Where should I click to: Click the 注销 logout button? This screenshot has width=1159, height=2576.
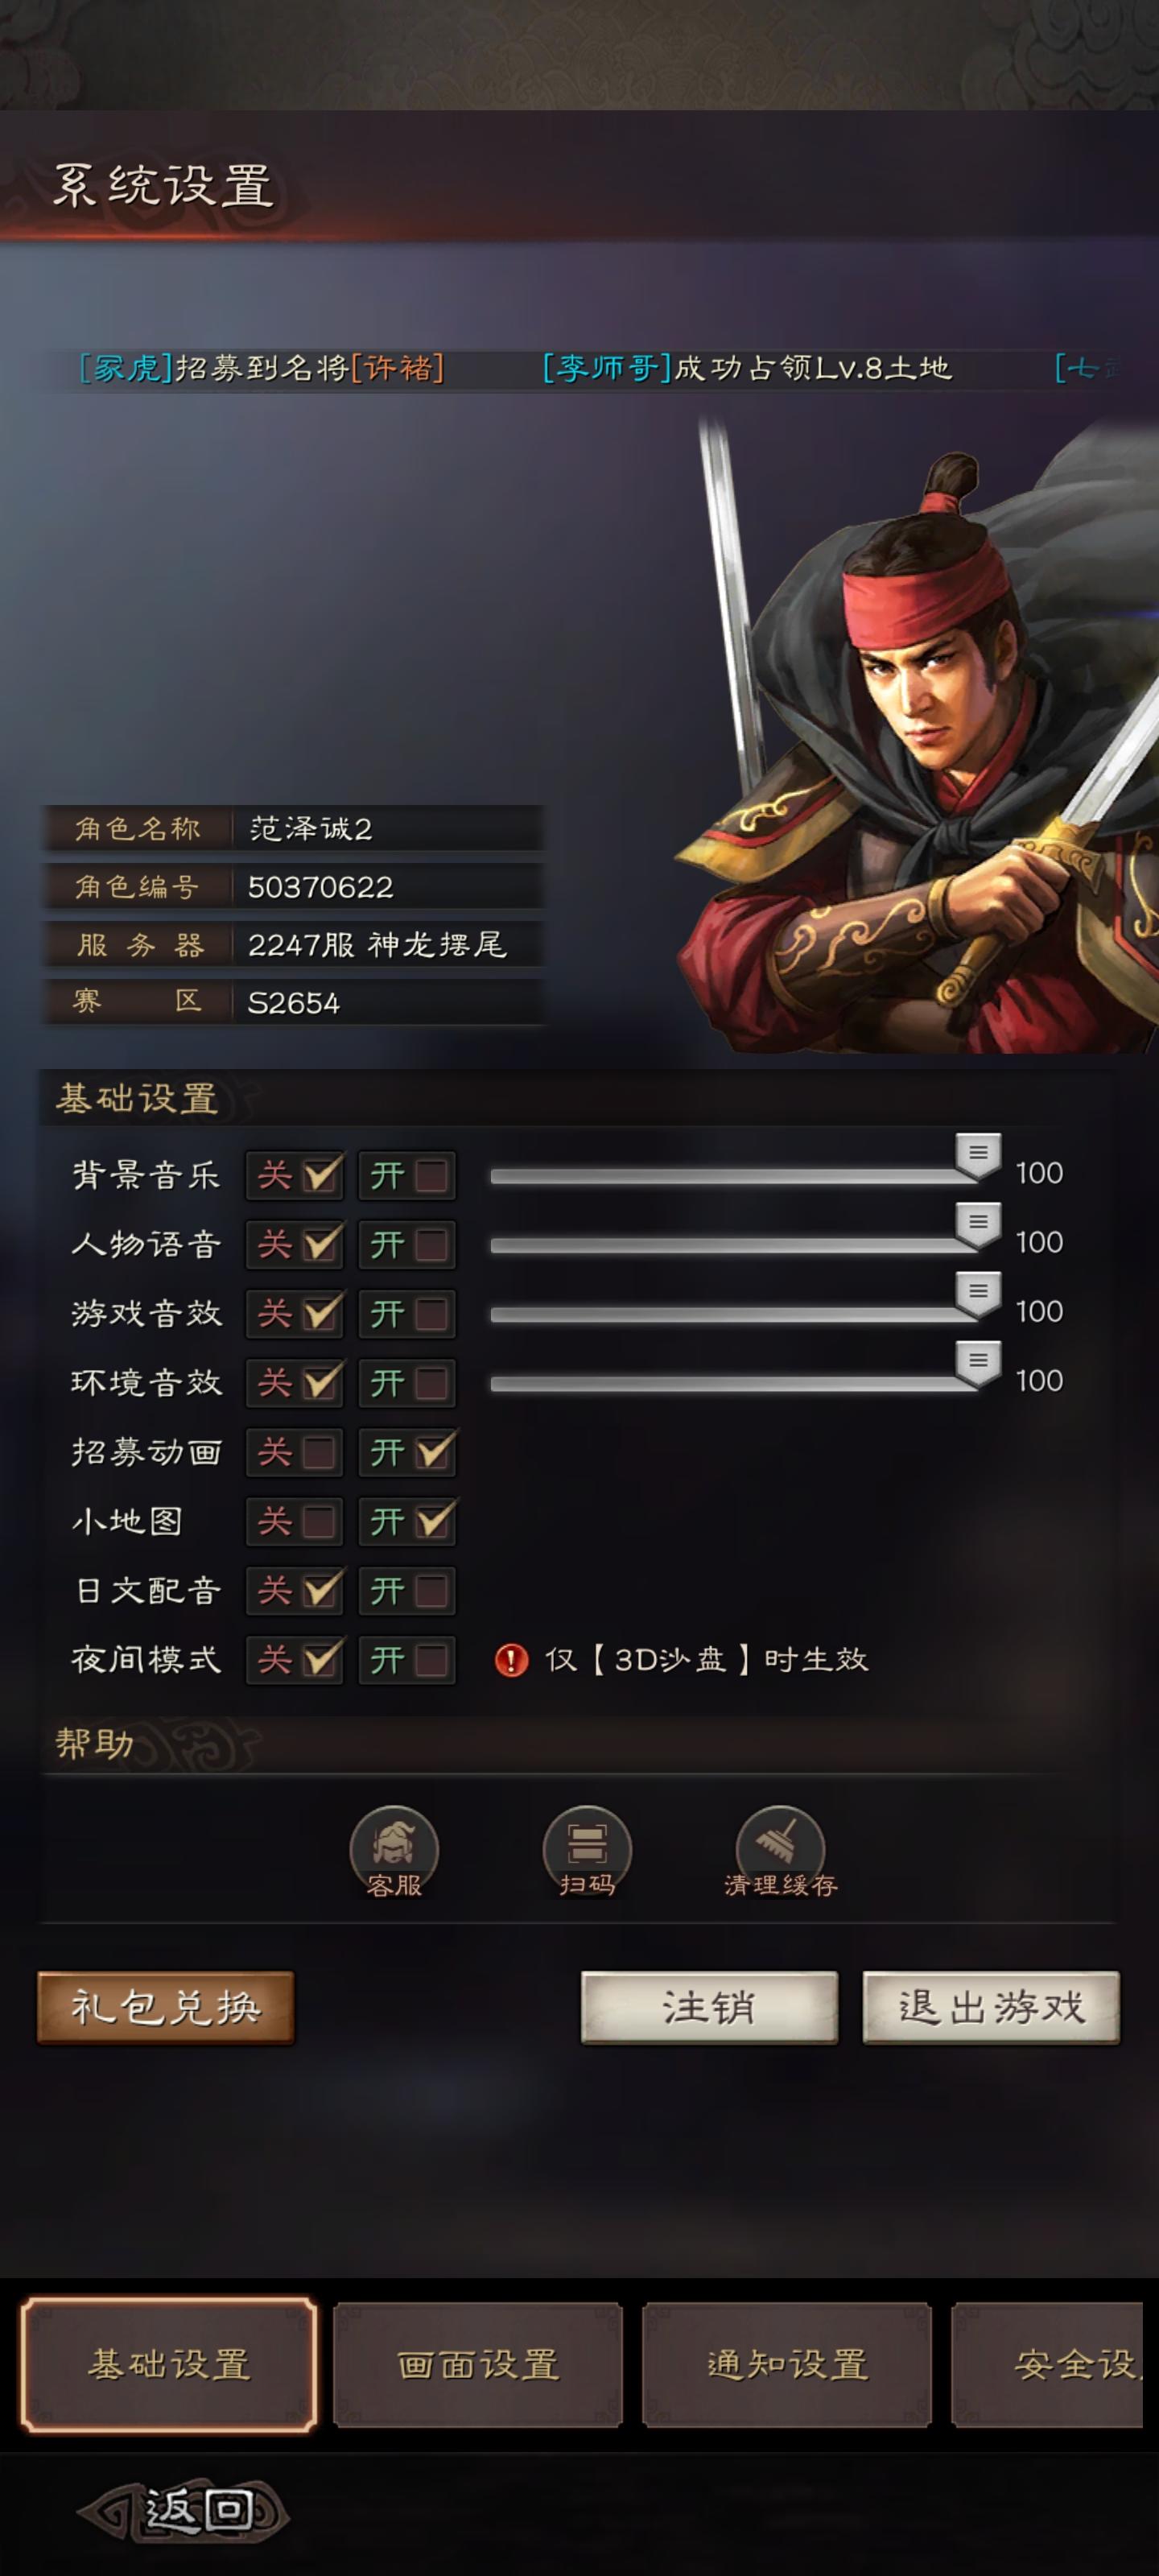pyautogui.click(x=709, y=2007)
